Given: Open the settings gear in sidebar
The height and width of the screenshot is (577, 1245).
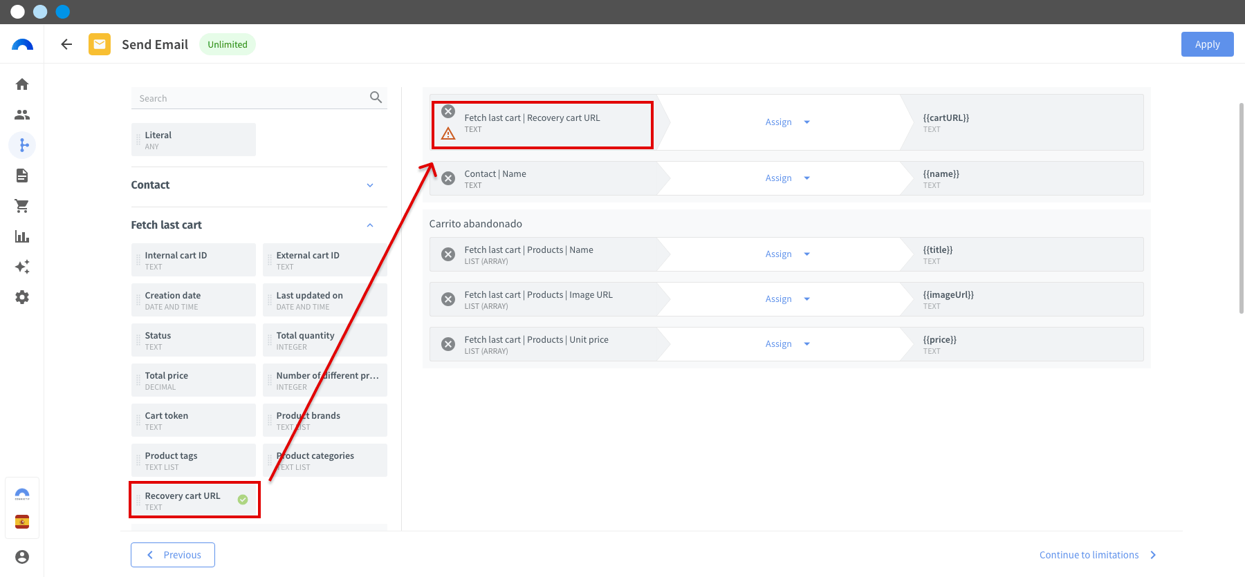Looking at the screenshot, I should click(x=22, y=297).
